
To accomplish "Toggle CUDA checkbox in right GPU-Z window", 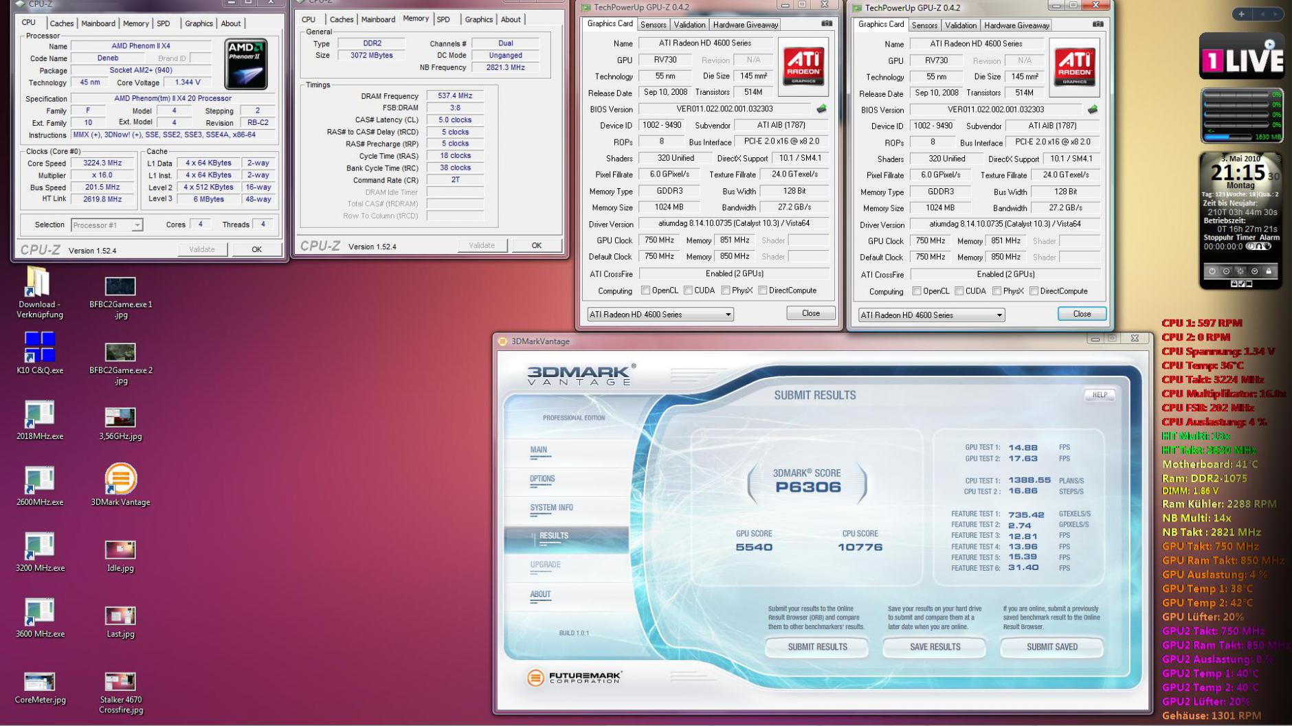I will [x=959, y=291].
